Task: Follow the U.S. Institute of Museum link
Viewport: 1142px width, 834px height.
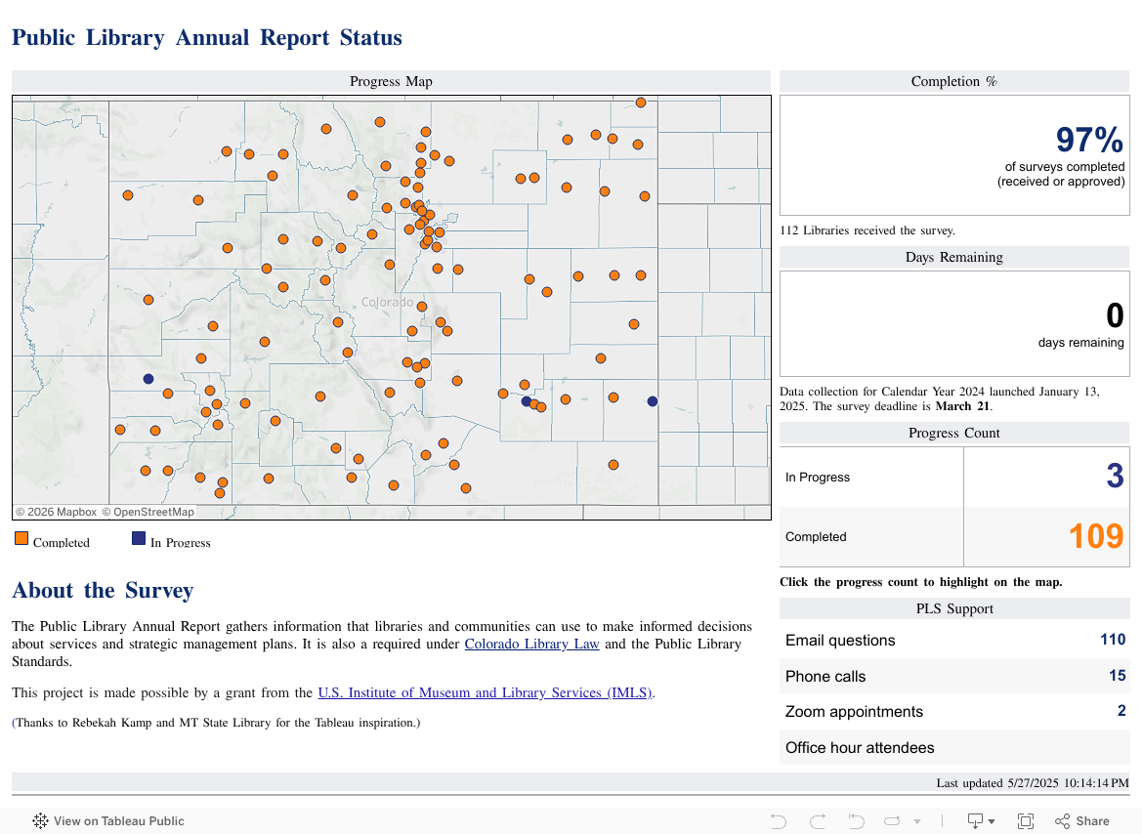Action: coord(485,692)
